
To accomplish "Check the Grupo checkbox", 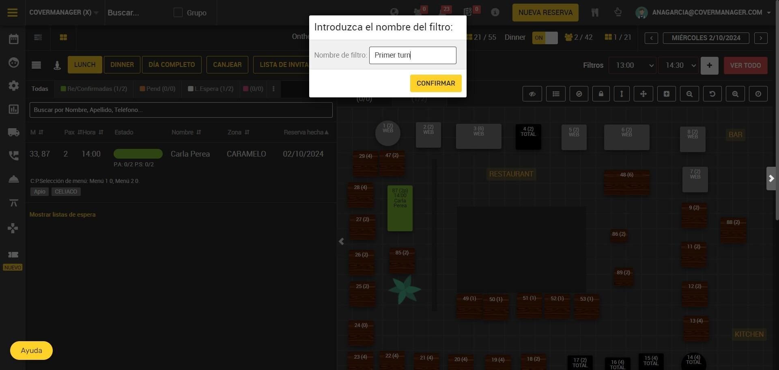I will pos(178,13).
